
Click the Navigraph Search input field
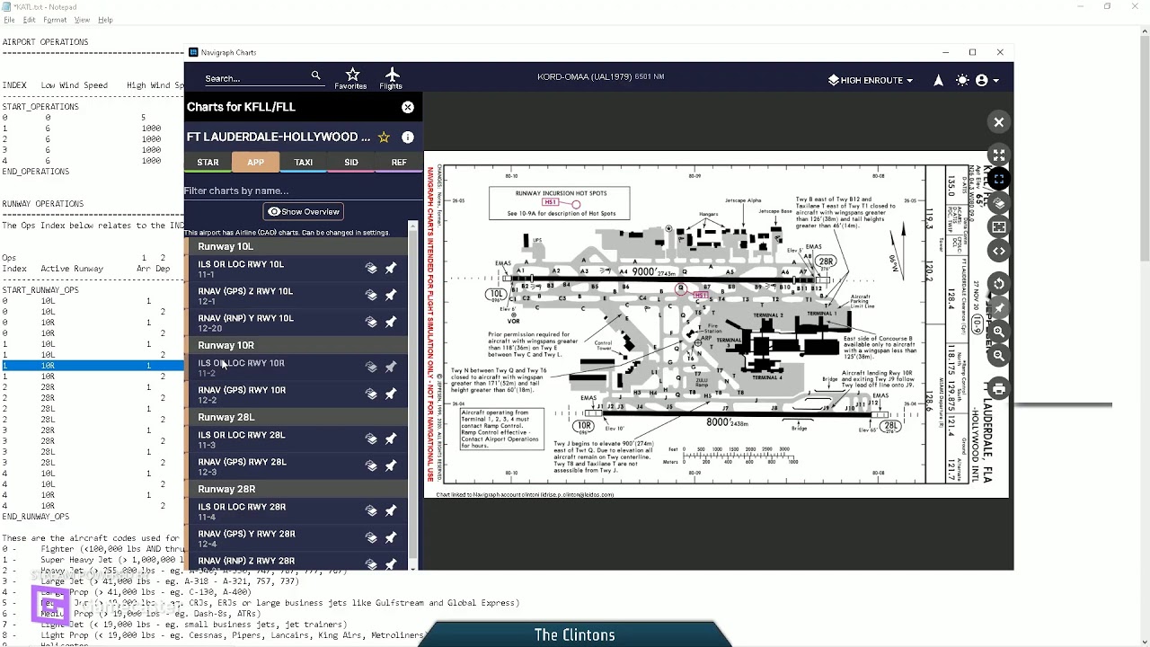point(256,78)
